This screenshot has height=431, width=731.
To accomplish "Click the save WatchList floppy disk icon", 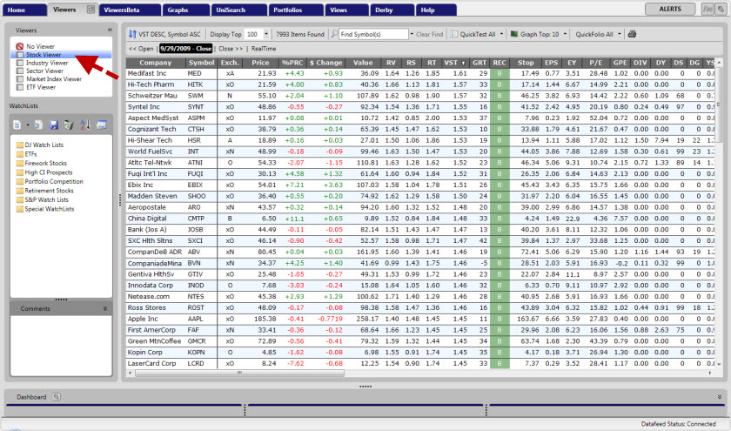I will (x=54, y=125).
